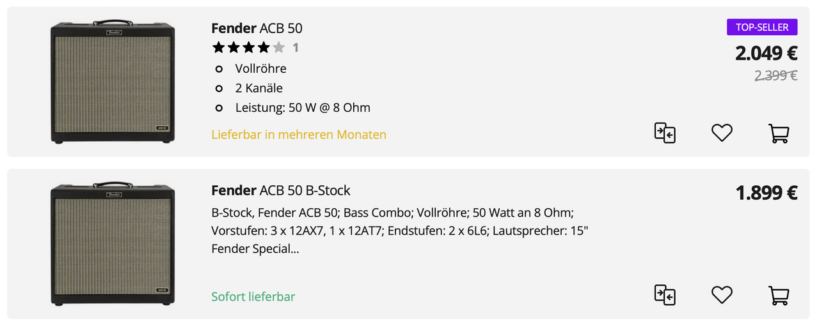Click the purple TOP-SELLER badge
This screenshot has width=819, height=325.
point(761,27)
